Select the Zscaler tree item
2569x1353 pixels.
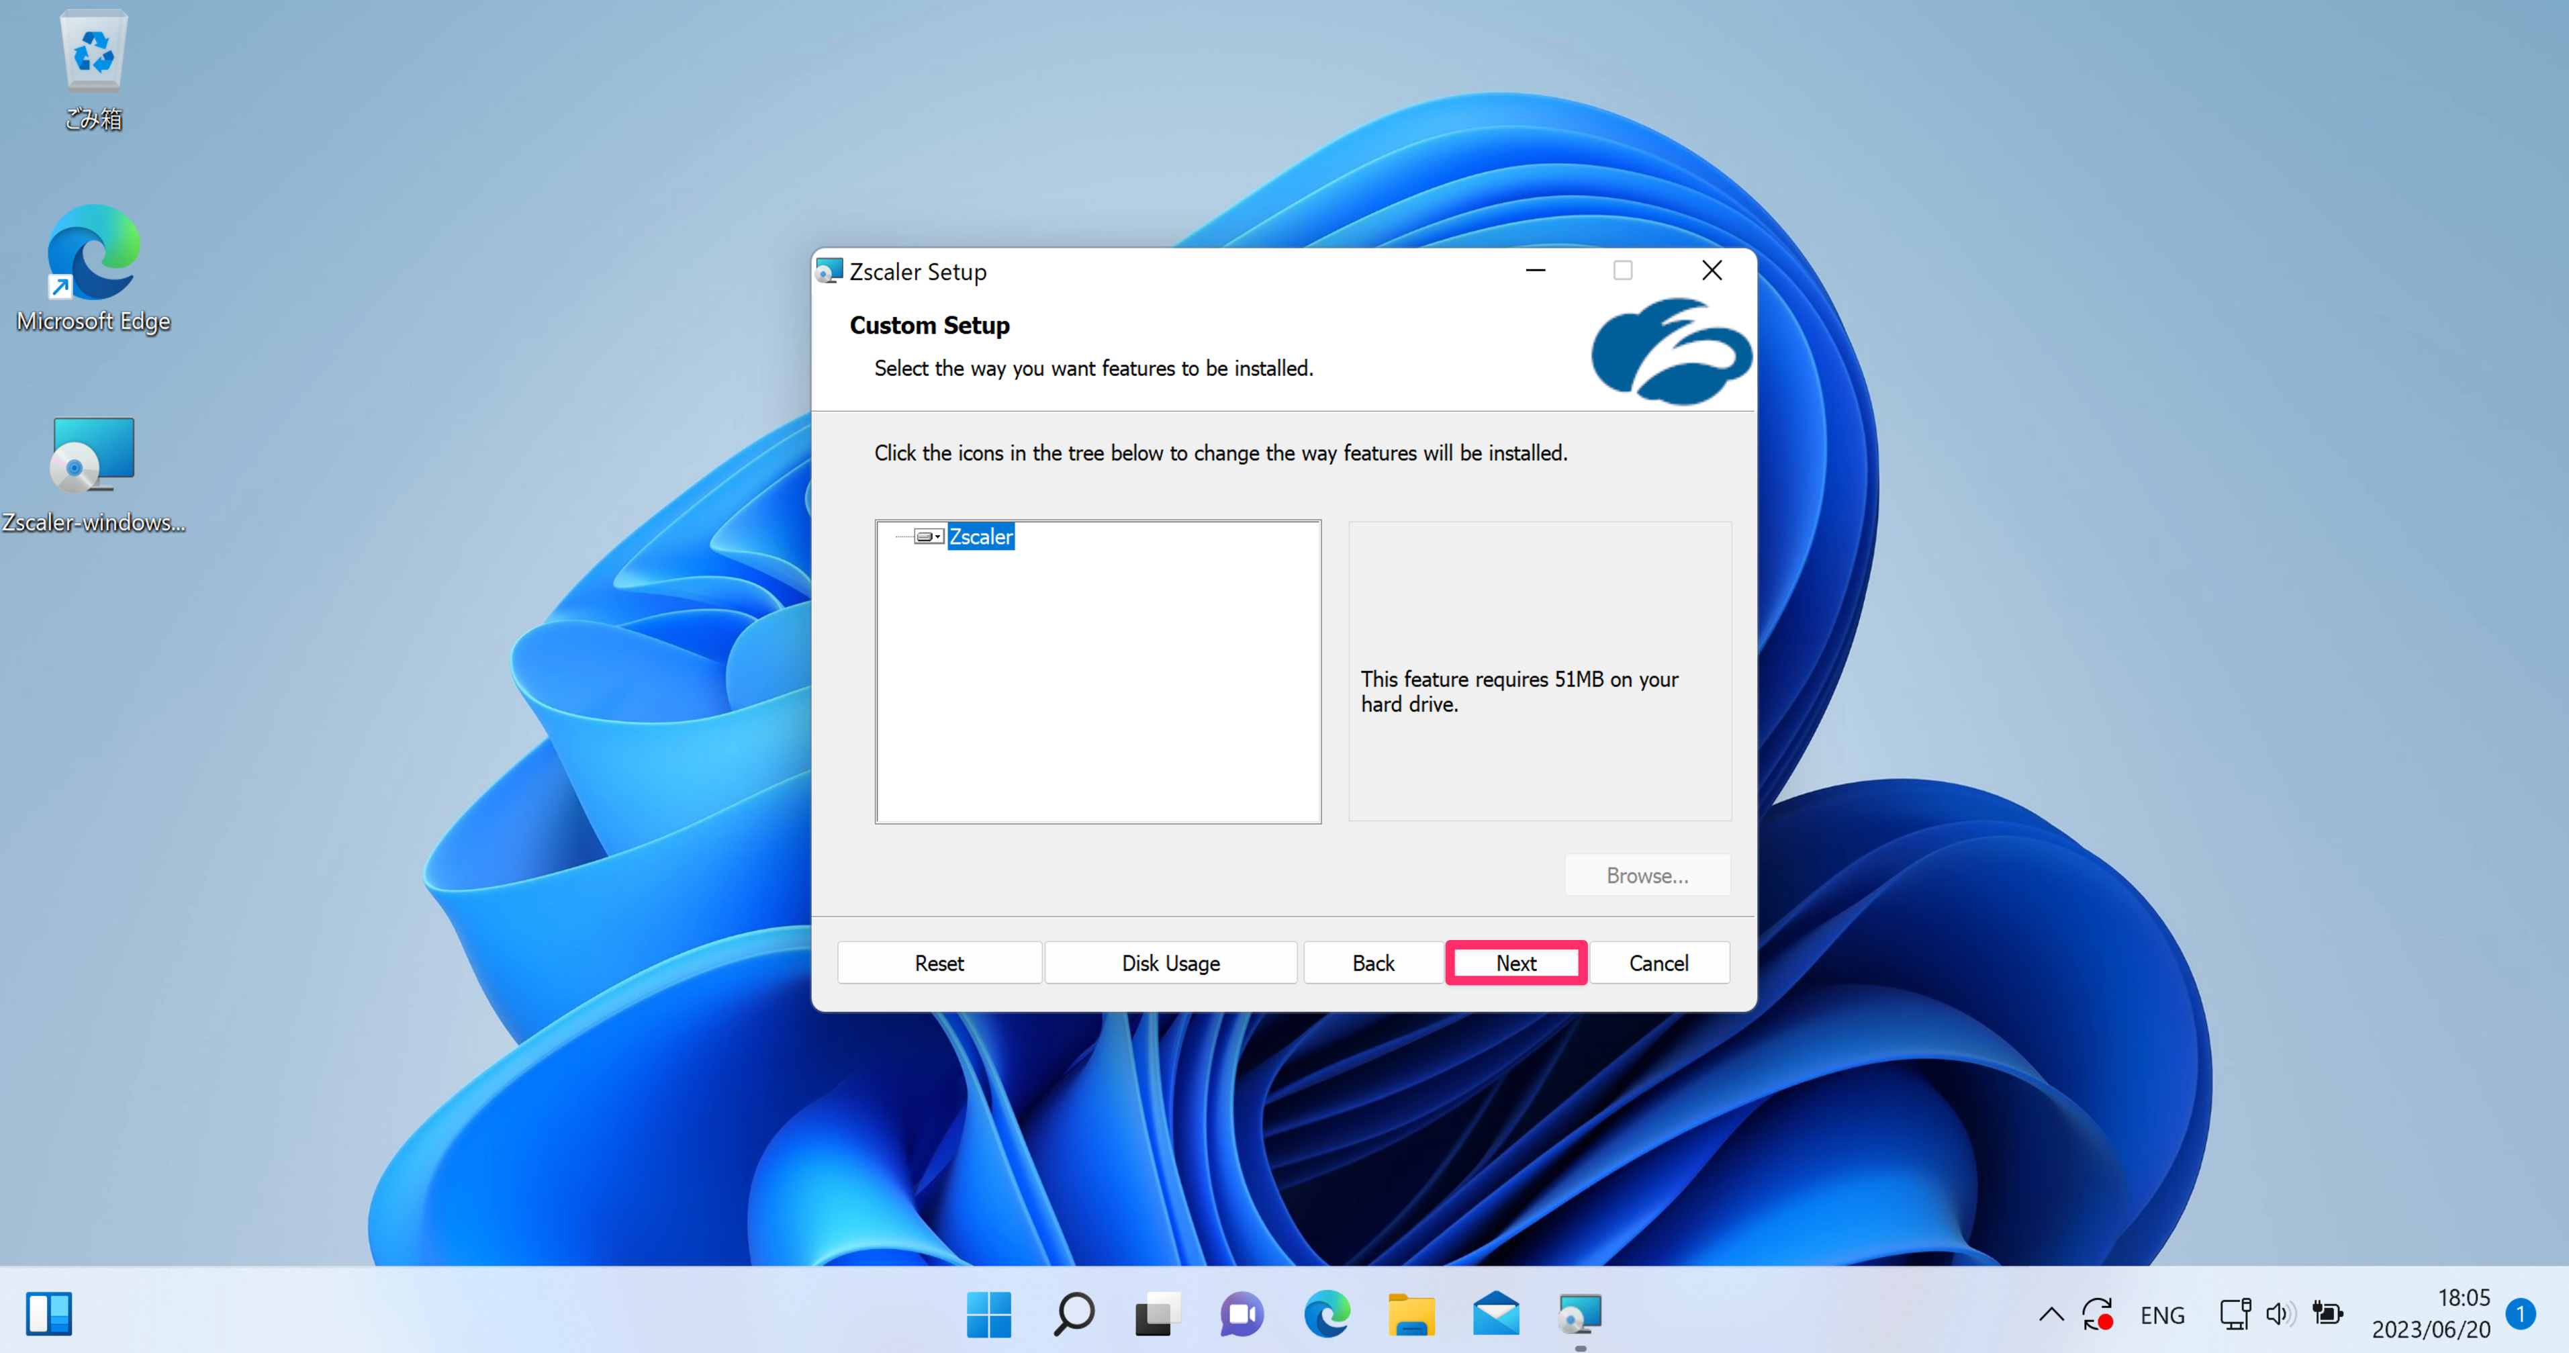pos(980,536)
